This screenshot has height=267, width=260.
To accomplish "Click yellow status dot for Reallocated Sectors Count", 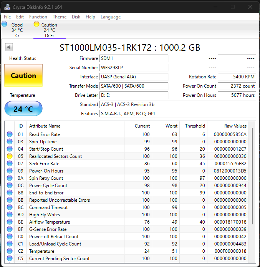I will pos(10,156).
